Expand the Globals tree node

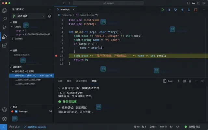13,39
